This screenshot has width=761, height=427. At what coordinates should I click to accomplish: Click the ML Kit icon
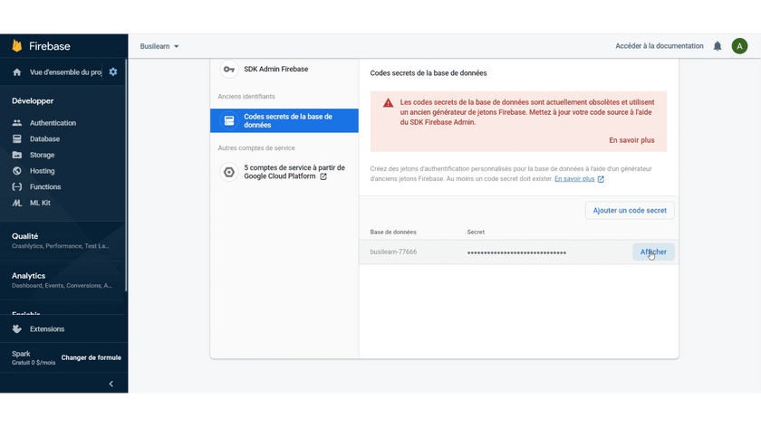17,203
